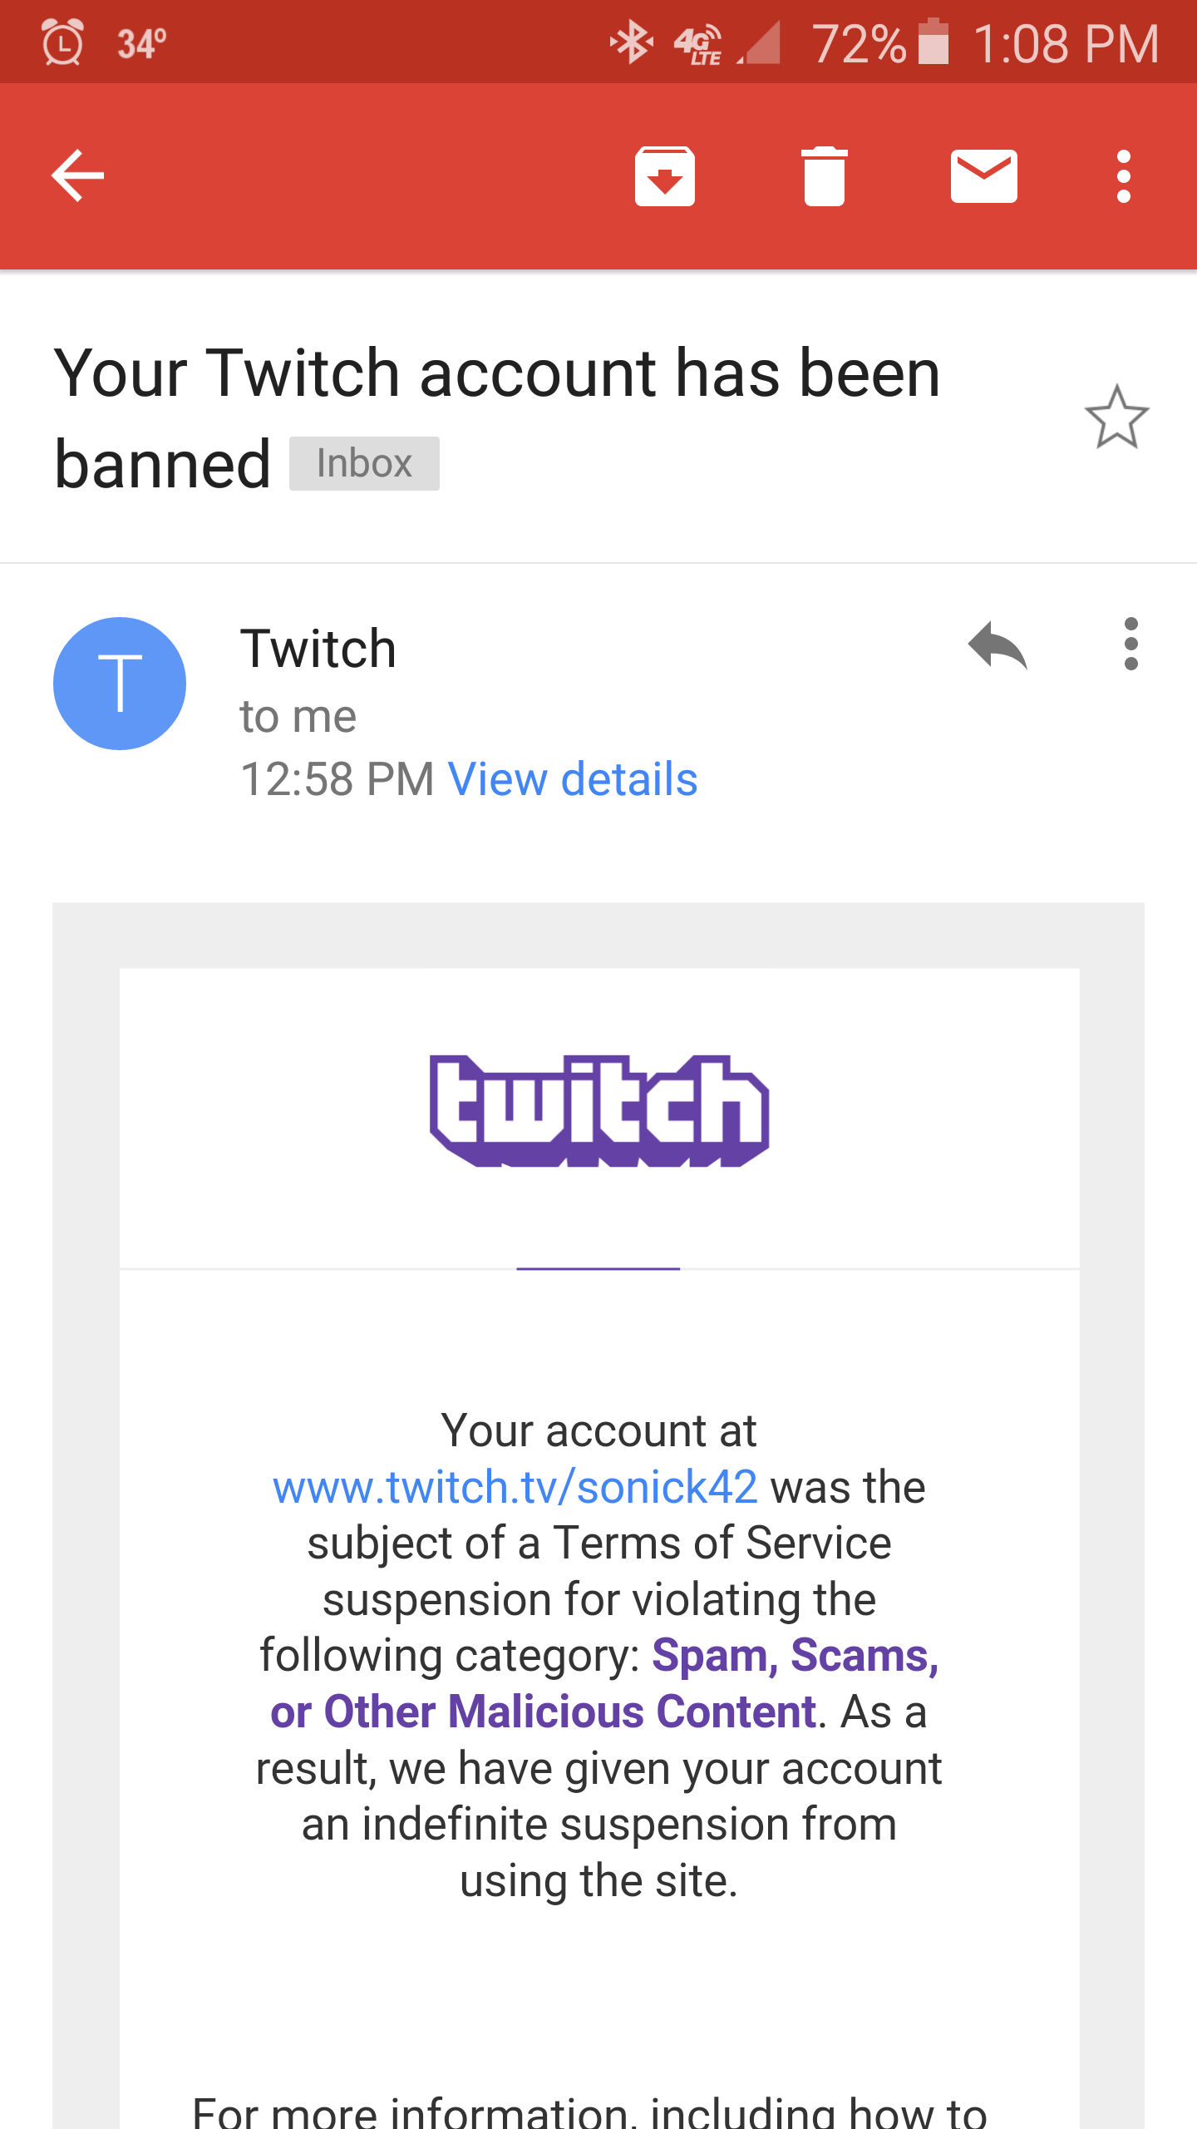
Task: Star this Twitch email
Action: (1116, 417)
